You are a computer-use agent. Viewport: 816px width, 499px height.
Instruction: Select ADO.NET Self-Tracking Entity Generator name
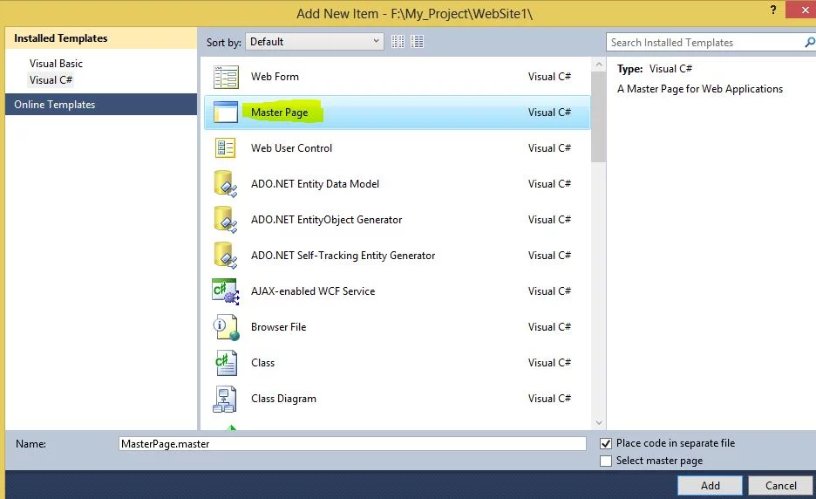(343, 256)
